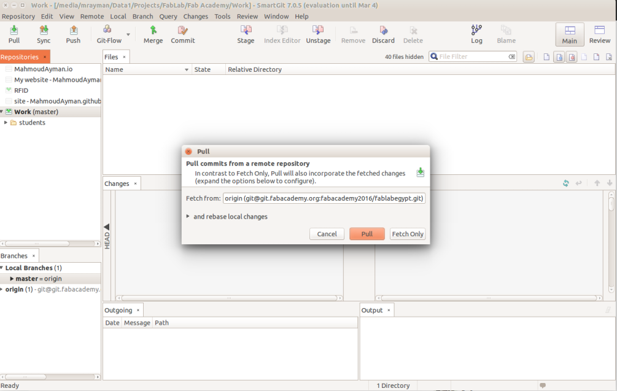Click the File Filter input field
The height and width of the screenshot is (391, 617).
473,56
